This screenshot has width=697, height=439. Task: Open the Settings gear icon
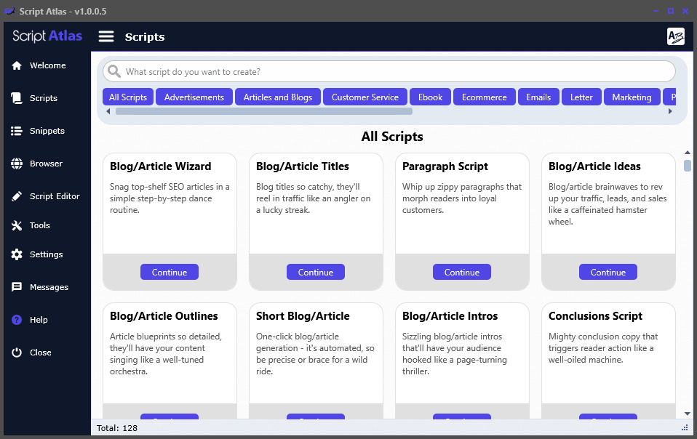point(17,254)
